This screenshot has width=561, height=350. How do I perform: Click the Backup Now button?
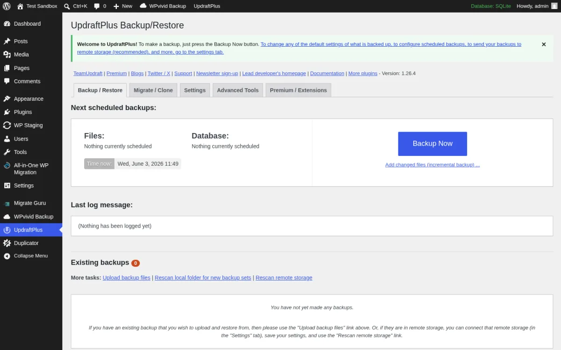point(432,144)
